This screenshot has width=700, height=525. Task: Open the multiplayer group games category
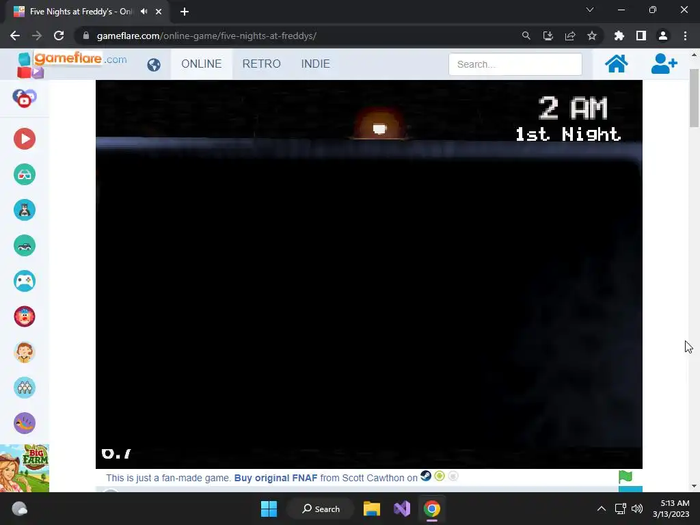(25, 388)
